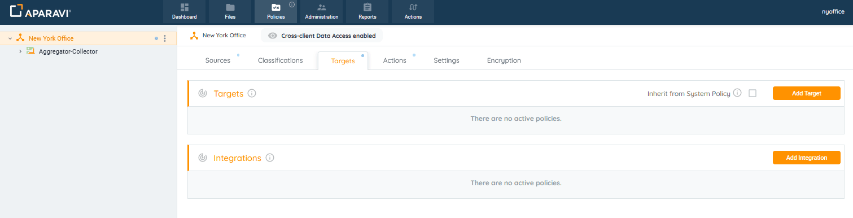The width and height of the screenshot is (853, 218).
Task: Go to the Files section
Action: click(230, 11)
